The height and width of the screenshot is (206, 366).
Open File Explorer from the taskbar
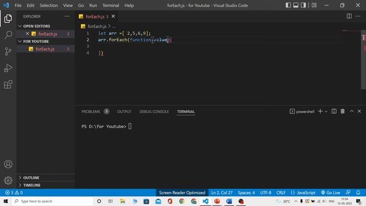point(122,201)
